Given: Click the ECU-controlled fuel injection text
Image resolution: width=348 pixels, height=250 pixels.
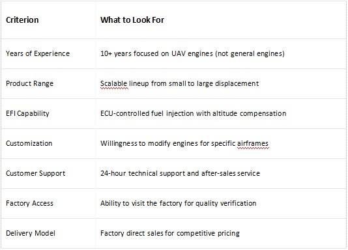Looking at the screenshot, I should (x=147, y=113).
